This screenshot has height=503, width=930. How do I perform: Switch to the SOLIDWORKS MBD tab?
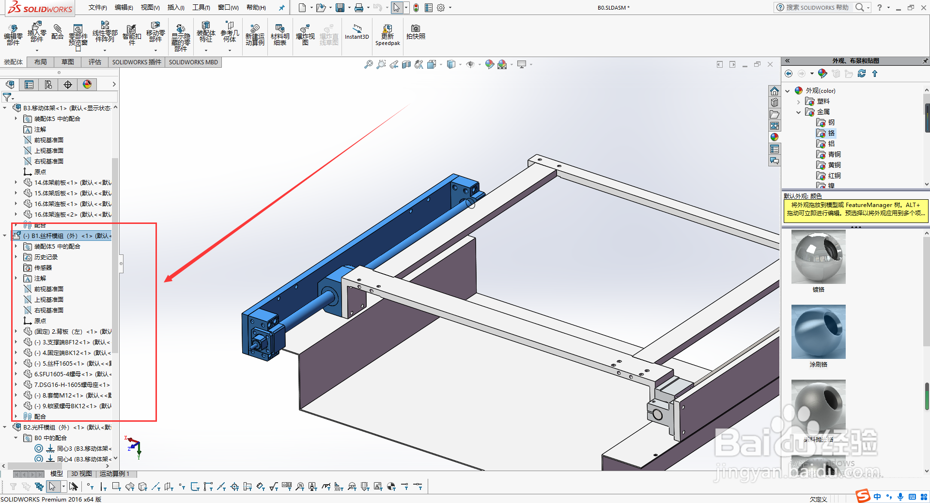(x=193, y=62)
